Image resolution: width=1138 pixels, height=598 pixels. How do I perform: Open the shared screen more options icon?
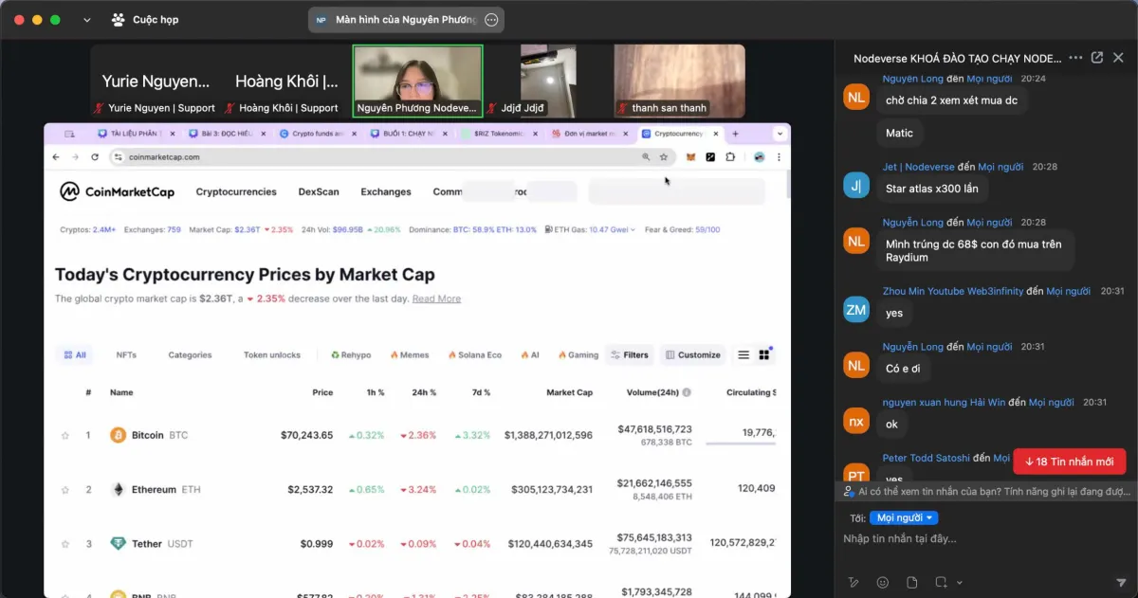point(491,20)
